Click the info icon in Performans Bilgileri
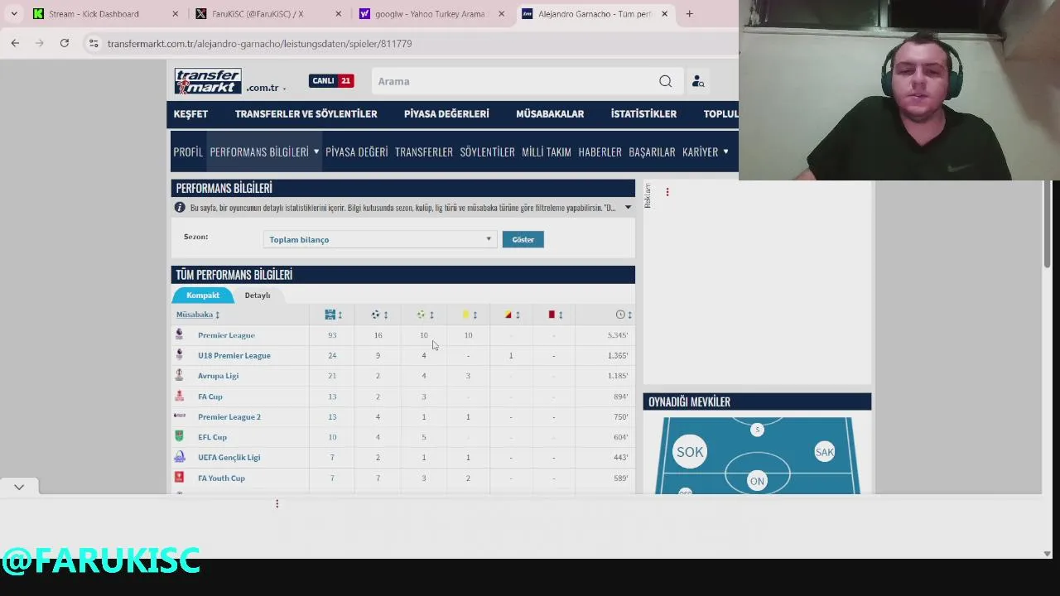The height and width of the screenshot is (596, 1060). click(x=180, y=208)
